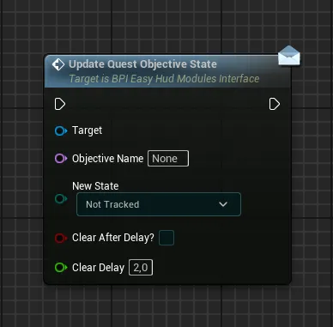Viewport: 333px width, 327px height.
Task: Select the purple Objective Name pin
Action: (61, 158)
